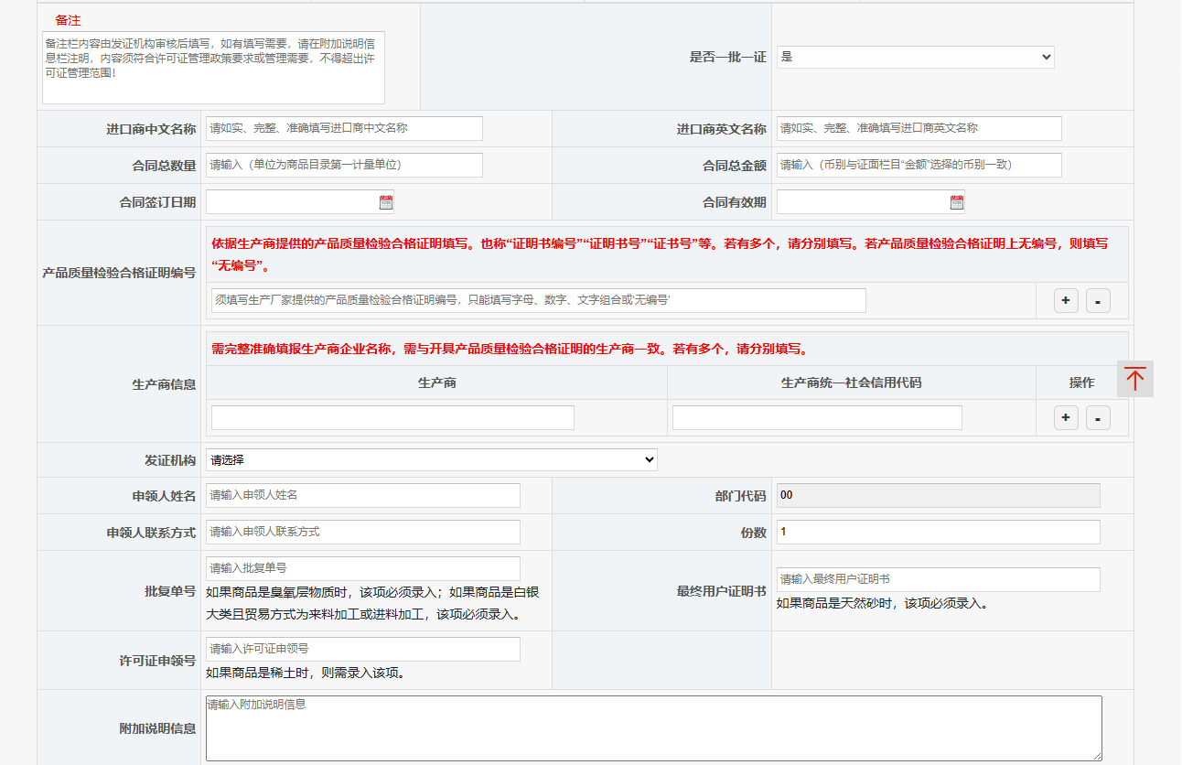
Task: Expand the 是否一批一证 dropdown
Action: (915, 57)
